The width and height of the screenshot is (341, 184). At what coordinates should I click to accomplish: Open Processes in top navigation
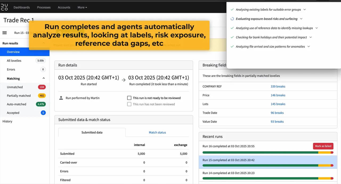pyautogui.click(x=44, y=7)
